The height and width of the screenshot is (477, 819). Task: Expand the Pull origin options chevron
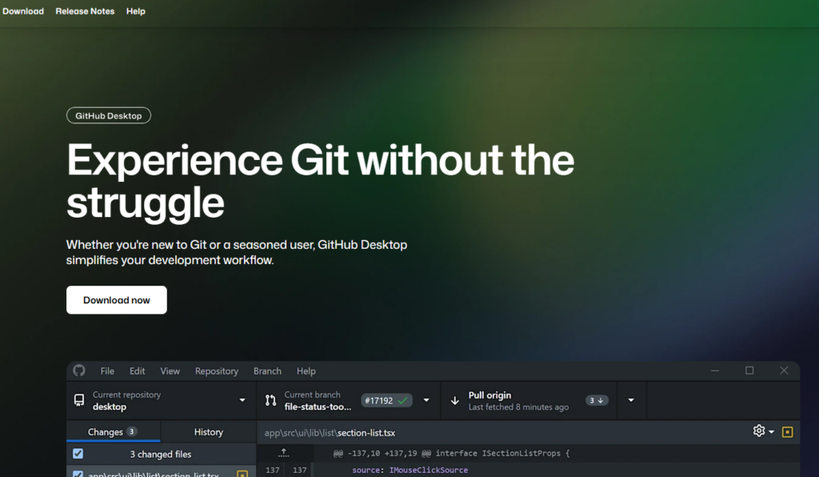point(631,400)
